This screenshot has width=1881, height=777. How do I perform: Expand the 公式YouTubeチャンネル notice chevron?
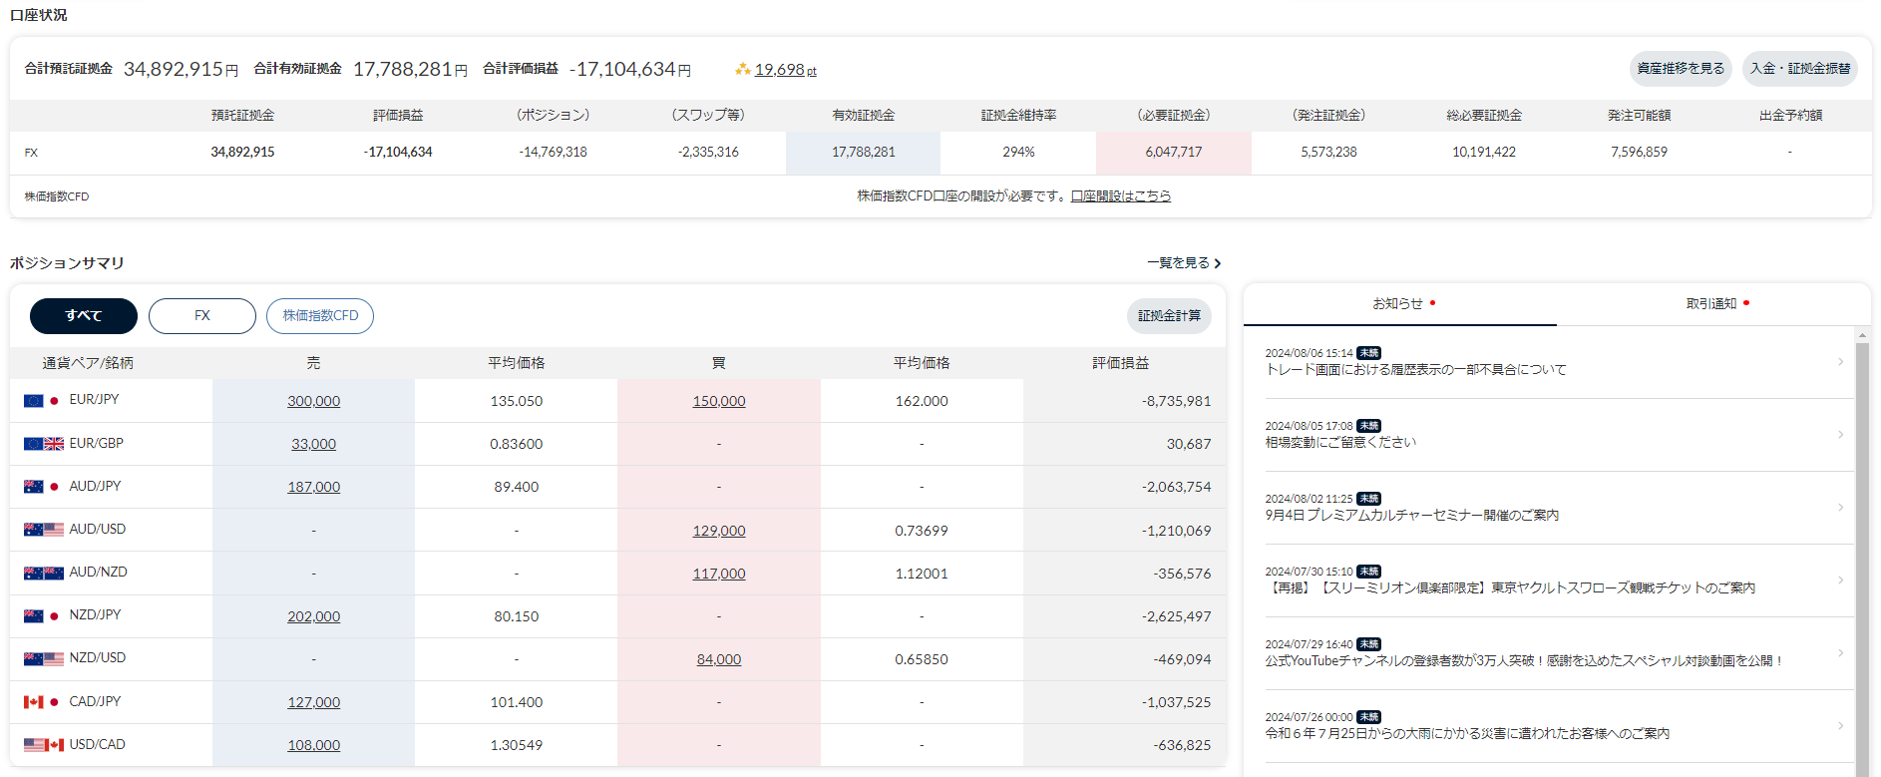pos(1840,653)
